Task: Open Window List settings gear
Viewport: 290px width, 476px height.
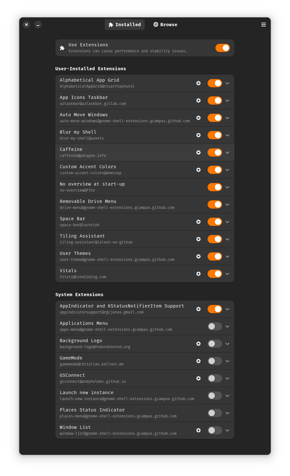Action: coord(198,430)
